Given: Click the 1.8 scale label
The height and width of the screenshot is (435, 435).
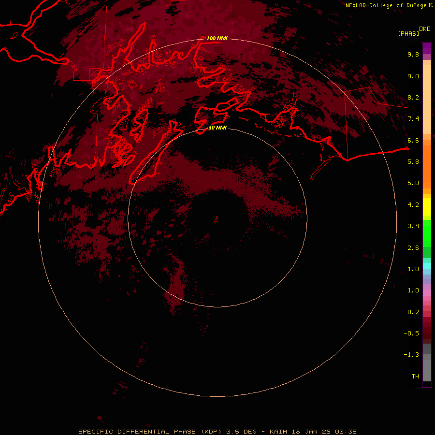Looking at the screenshot, I should tap(413, 269).
